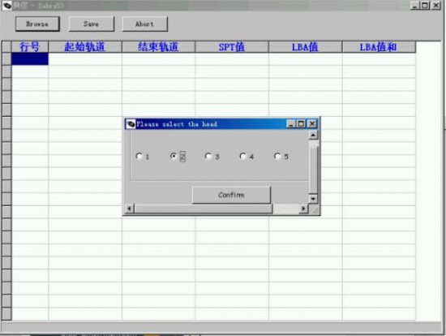
Task: Click the Abort button
Action: click(x=144, y=24)
